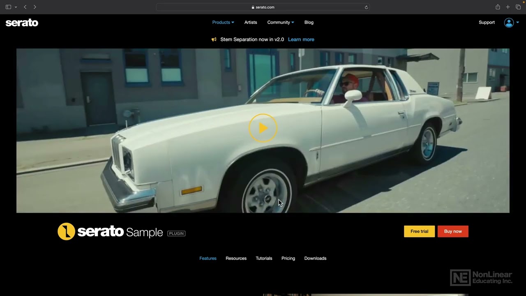Go back with the browser back arrow
Image resolution: width=526 pixels, height=296 pixels.
click(25, 7)
